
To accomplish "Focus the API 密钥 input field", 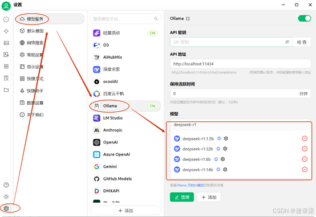I will [x=231, y=42].
